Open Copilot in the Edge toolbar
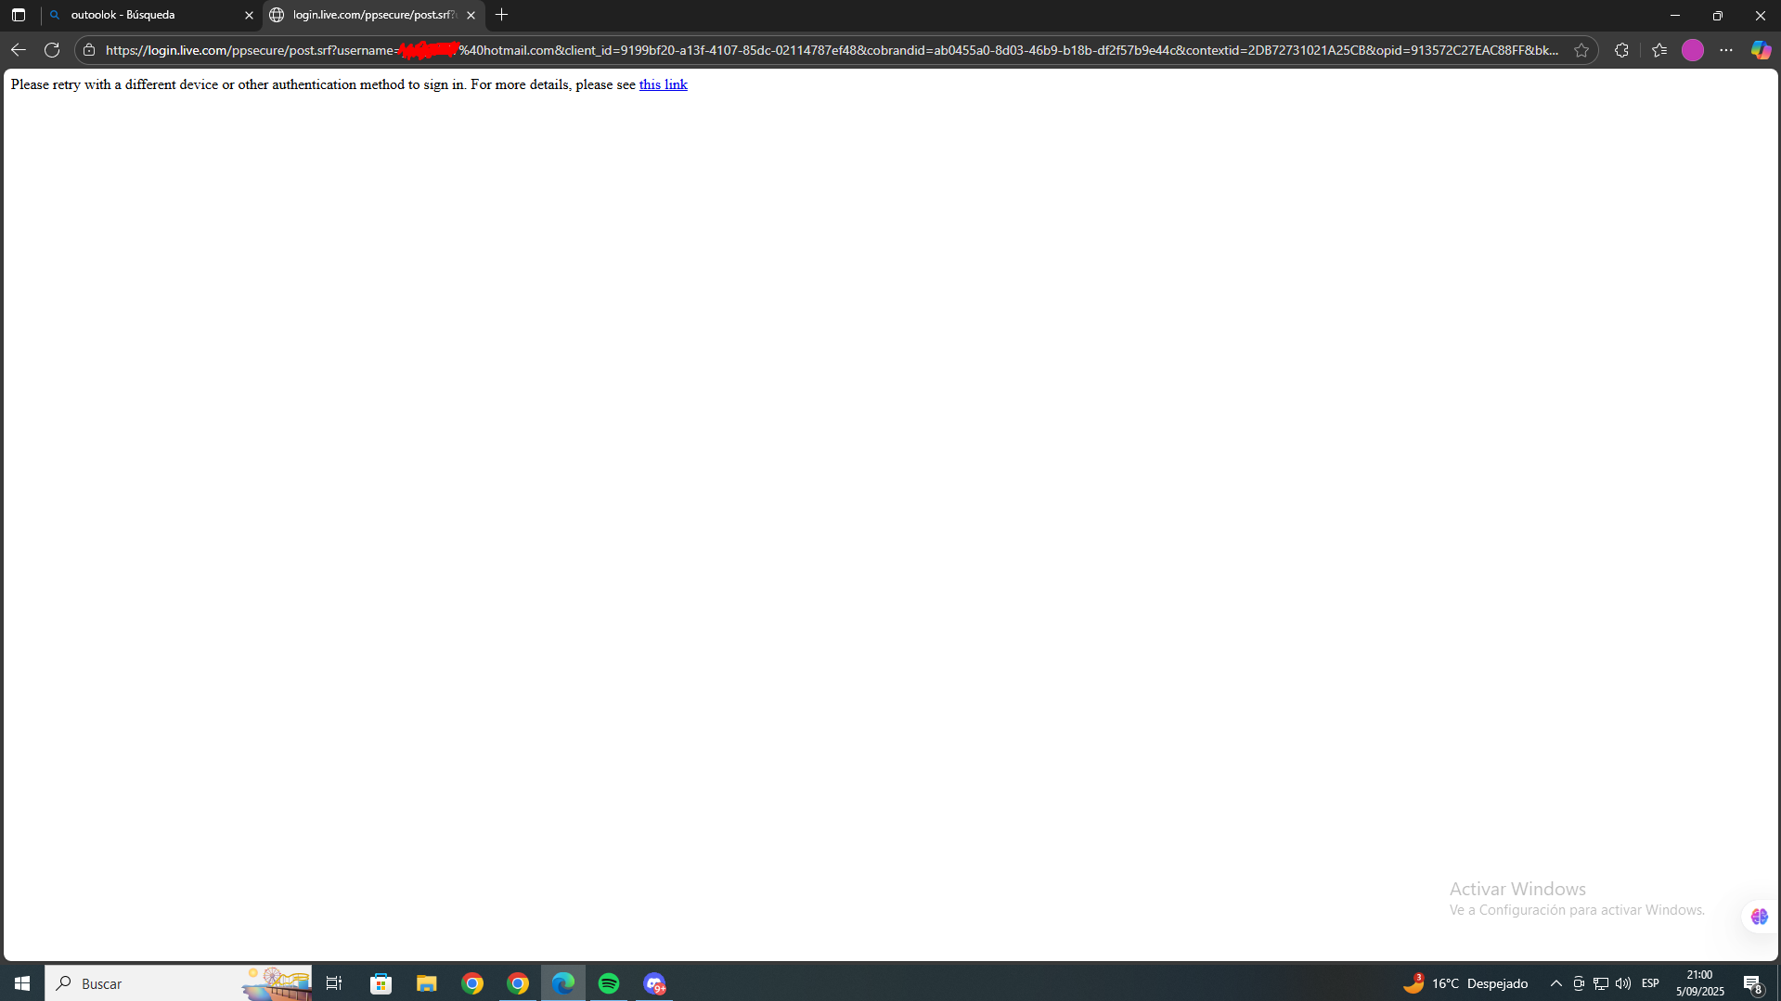Screen dimensions: 1781x1001 pyautogui.click(x=1761, y=50)
